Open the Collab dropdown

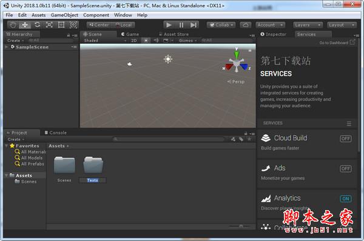(x=221, y=25)
